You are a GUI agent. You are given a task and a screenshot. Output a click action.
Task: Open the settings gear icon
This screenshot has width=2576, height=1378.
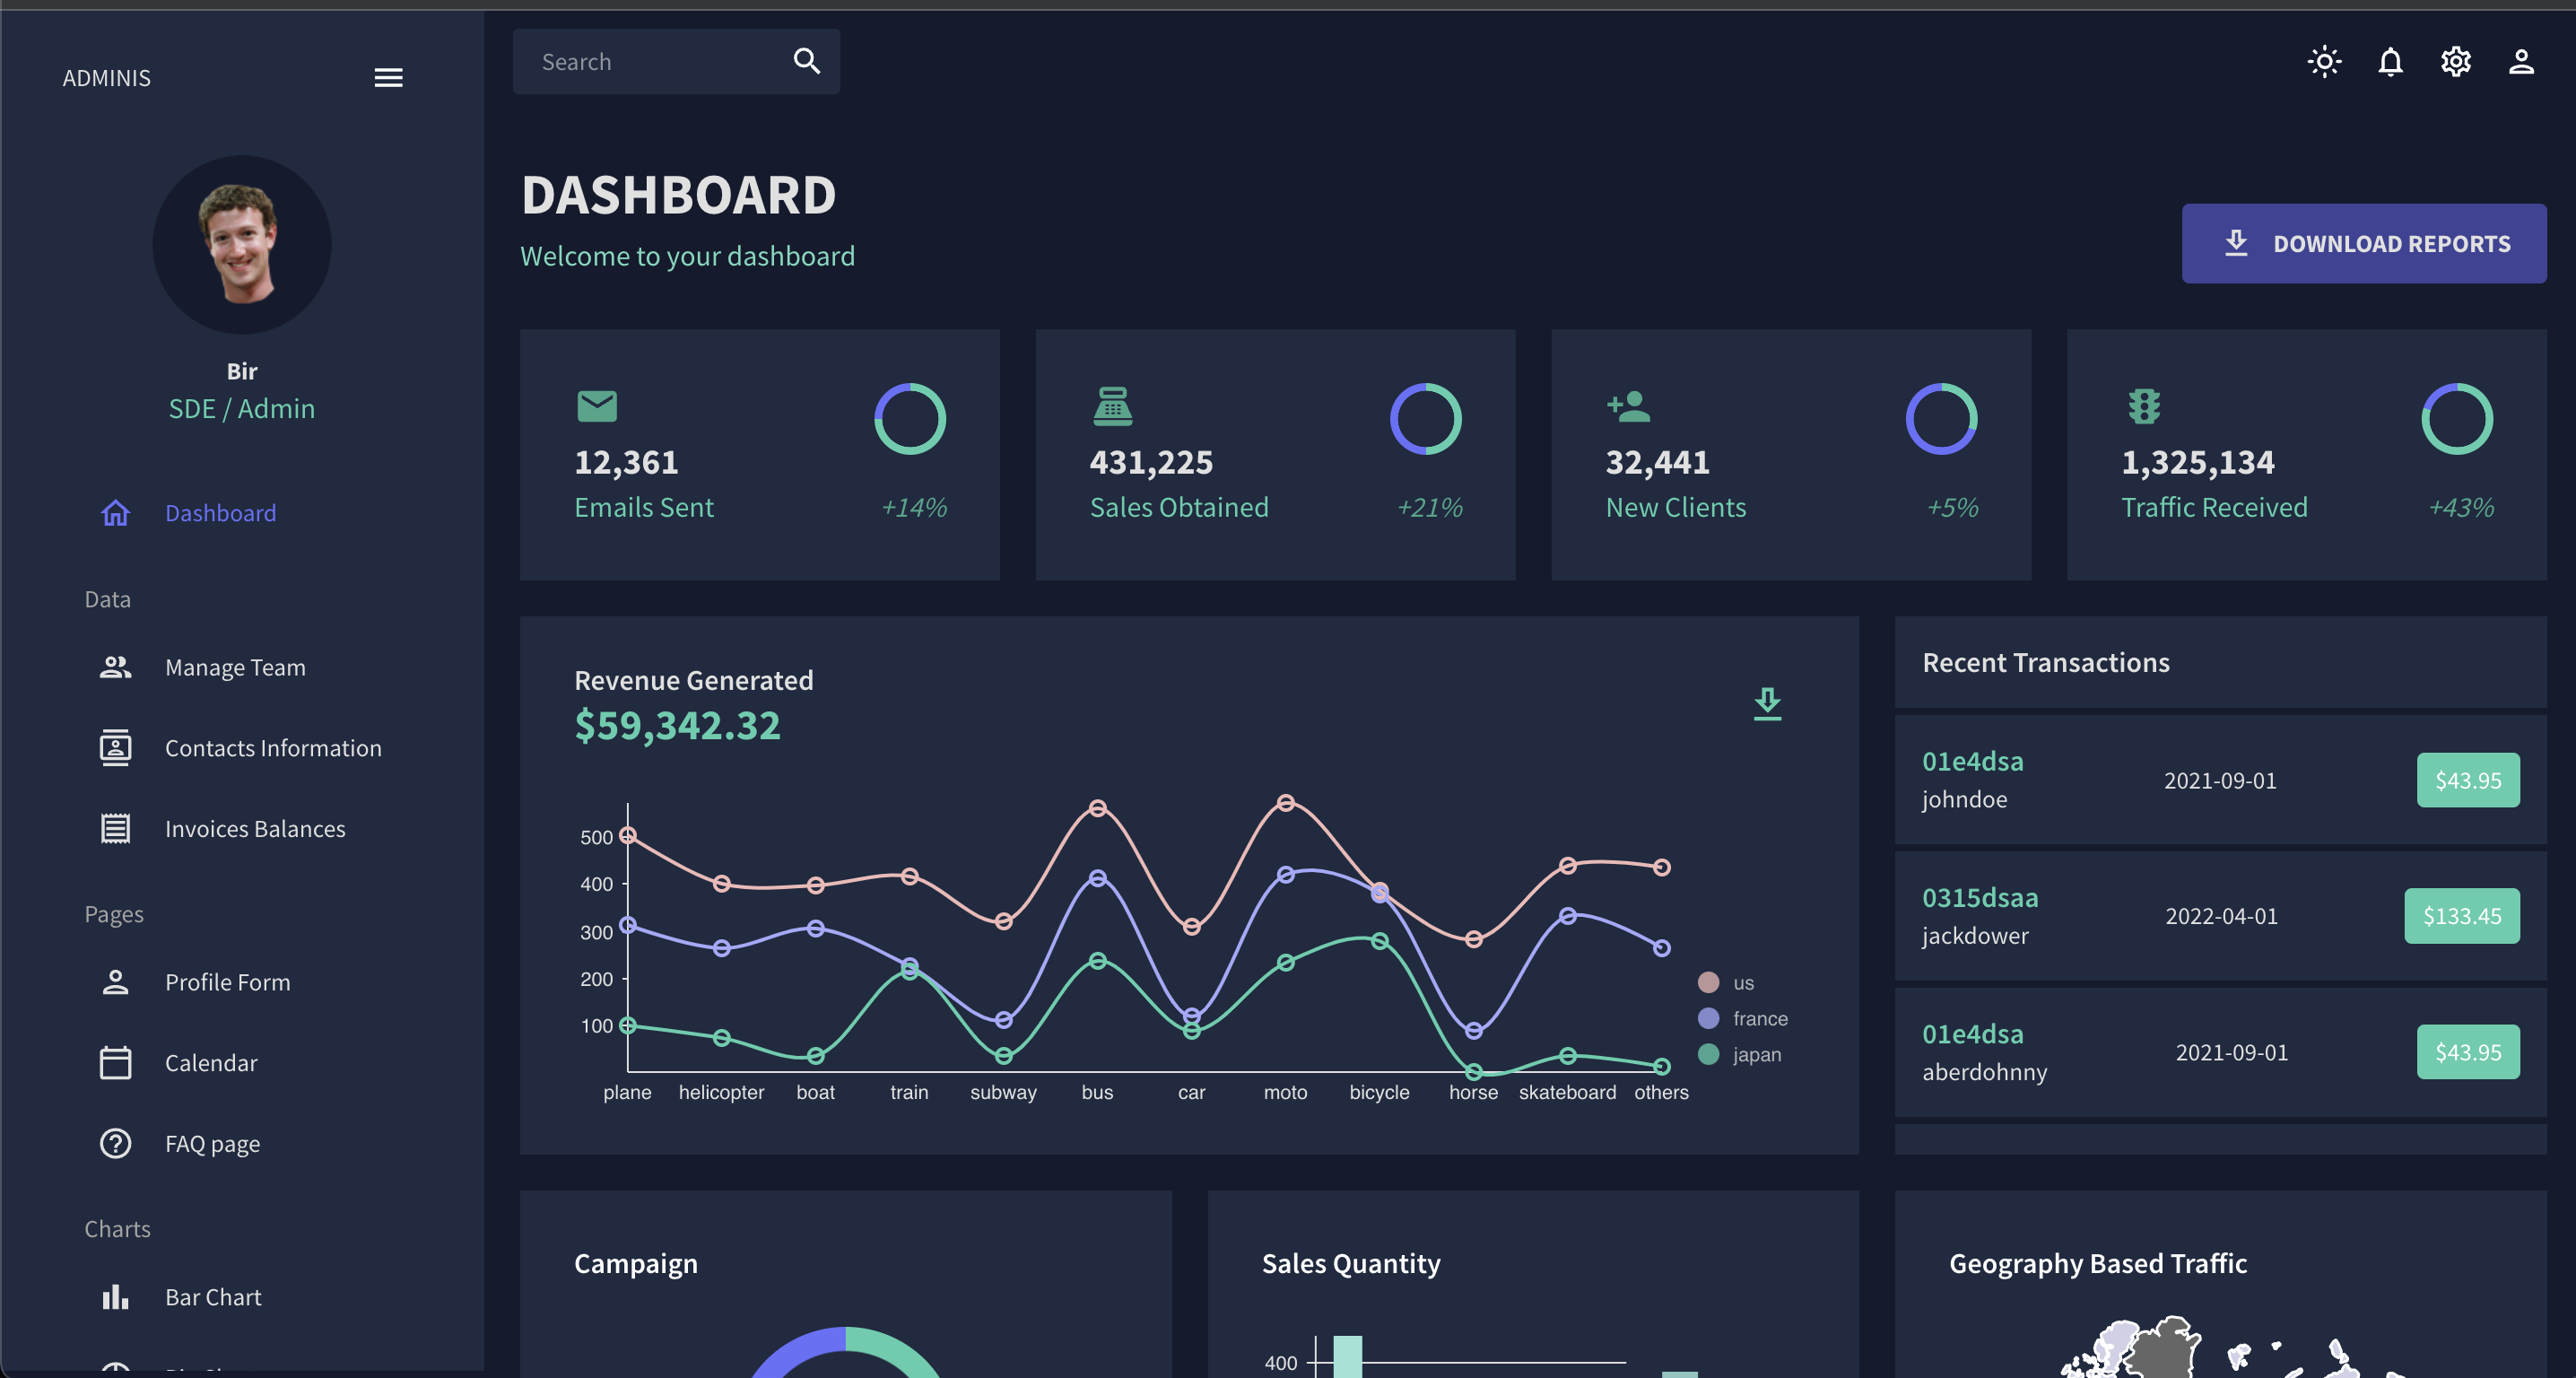pyautogui.click(x=2456, y=62)
